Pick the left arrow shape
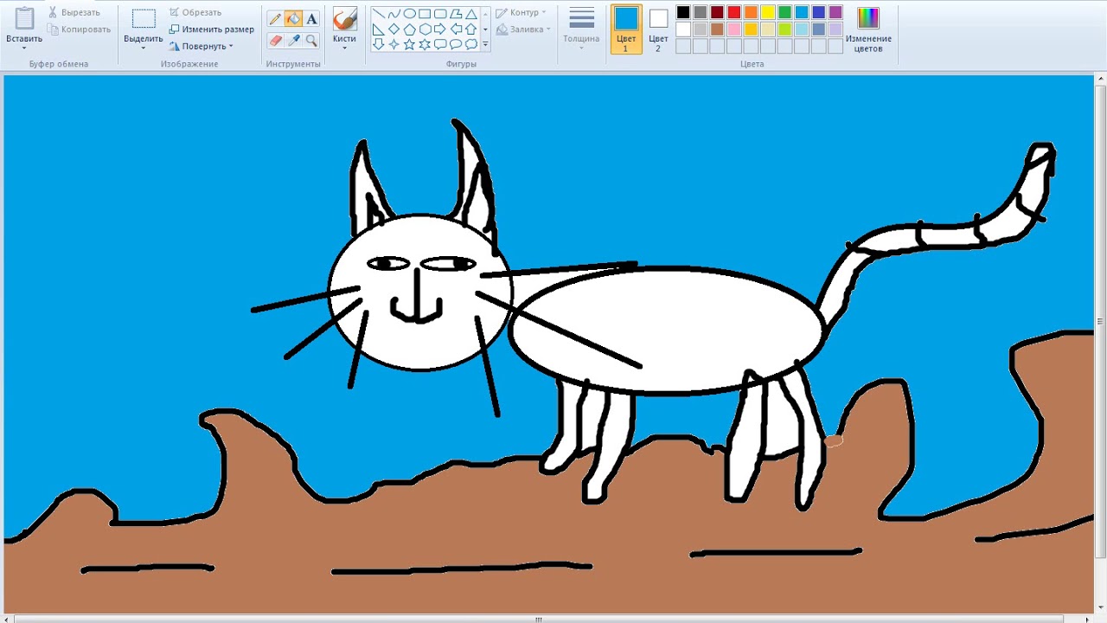The image size is (1107, 623). pos(456,29)
